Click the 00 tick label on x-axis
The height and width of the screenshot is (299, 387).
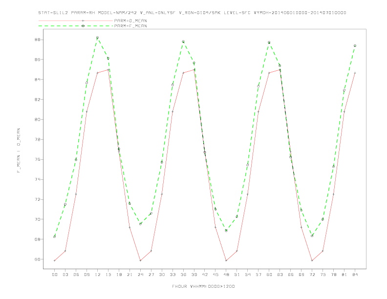tap(55, 275)
